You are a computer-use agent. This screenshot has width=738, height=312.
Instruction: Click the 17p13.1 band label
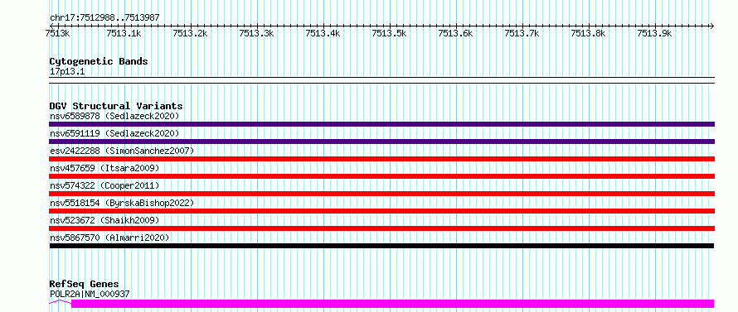[67, 72]
